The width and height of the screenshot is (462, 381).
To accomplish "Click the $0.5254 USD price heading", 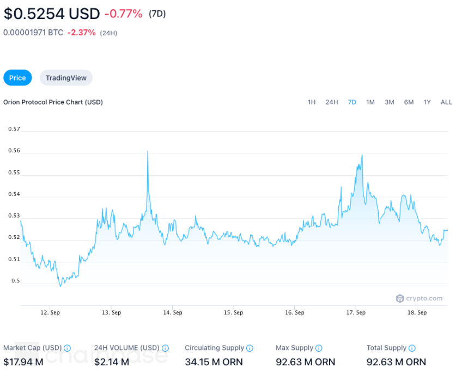I will pos(52,14).
